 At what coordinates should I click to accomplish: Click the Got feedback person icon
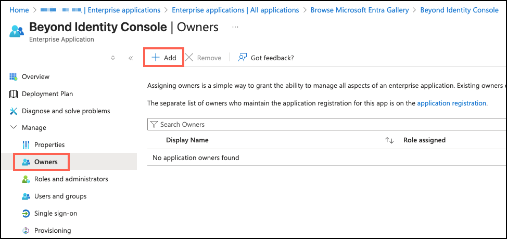click(x=243, y=57)
